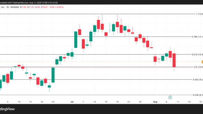
Task: Click the 23 date label on axis
Action: click(128, 102)
